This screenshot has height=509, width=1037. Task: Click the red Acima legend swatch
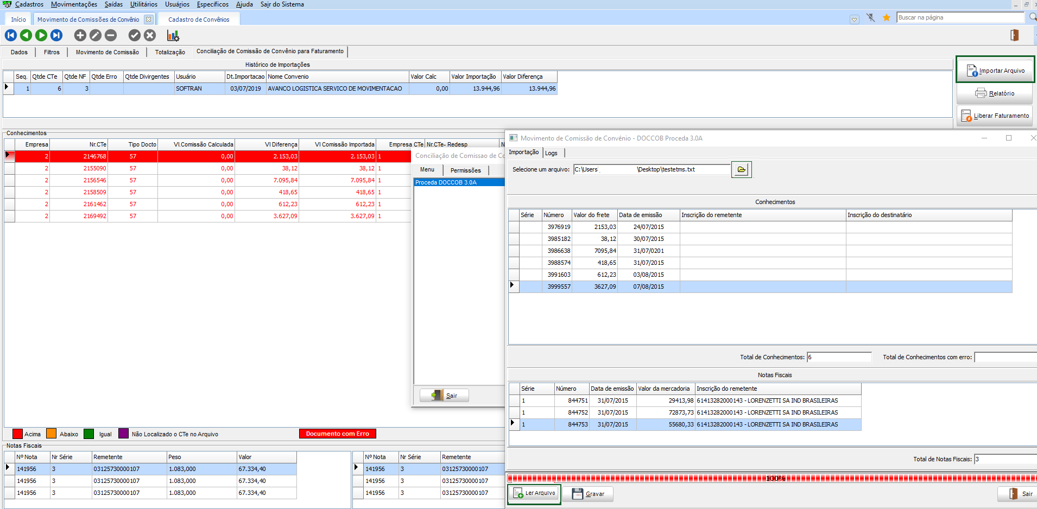[17, 434]
